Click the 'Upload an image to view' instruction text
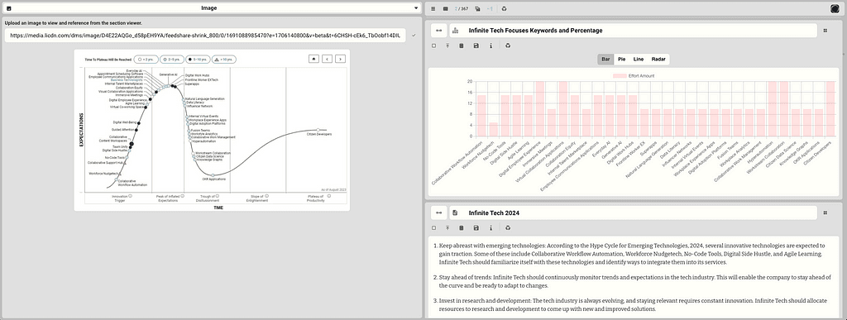This screenshot has height=320, width=847. point(74,23)
